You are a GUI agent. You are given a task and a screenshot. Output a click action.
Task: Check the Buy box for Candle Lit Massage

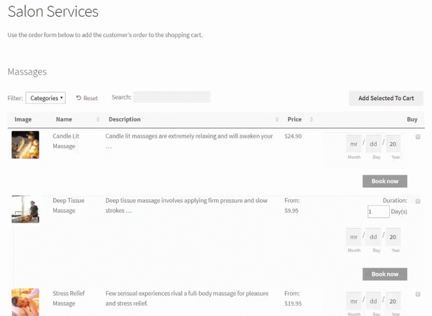pos(418,136)
